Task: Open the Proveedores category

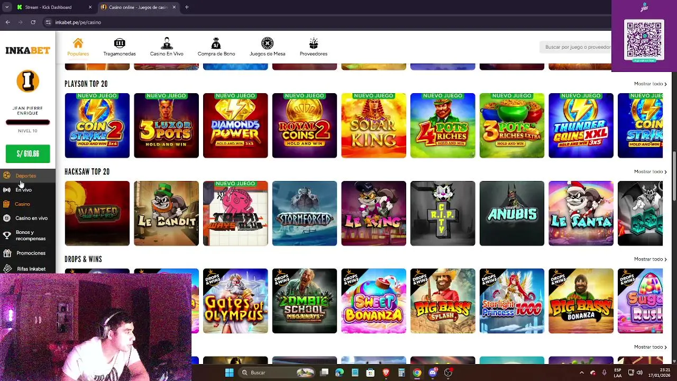Action: [x=314, y=47]
